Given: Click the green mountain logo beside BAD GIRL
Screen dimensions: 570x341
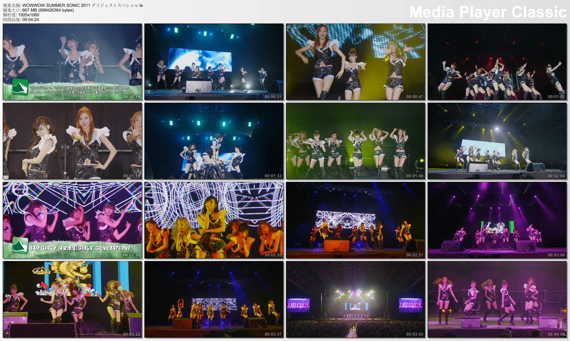Looking at the screenshot, I should pos(20,246).
